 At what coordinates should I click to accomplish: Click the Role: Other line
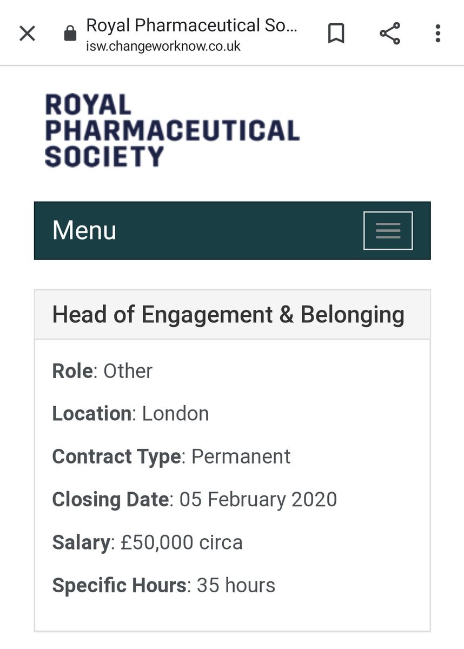(102, 371)
